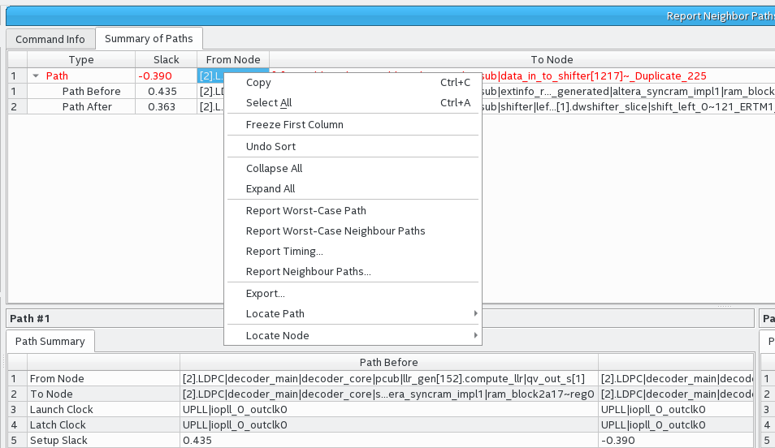The image size is (775, 448).
Task: Open Report Neighbour Paths... entry
Action: (x=308, y=272)
